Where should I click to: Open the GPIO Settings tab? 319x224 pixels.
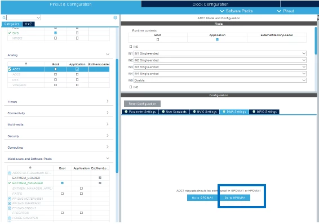tap(264, 111)
